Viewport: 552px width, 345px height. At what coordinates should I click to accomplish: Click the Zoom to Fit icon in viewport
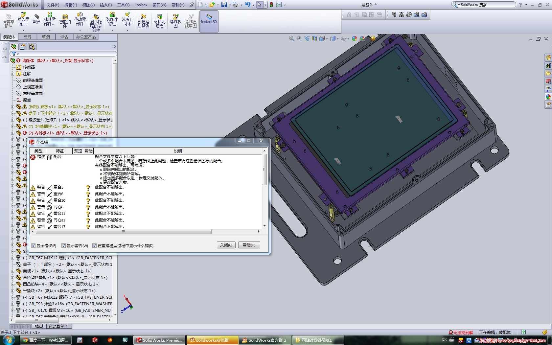(x=291, y=38)
